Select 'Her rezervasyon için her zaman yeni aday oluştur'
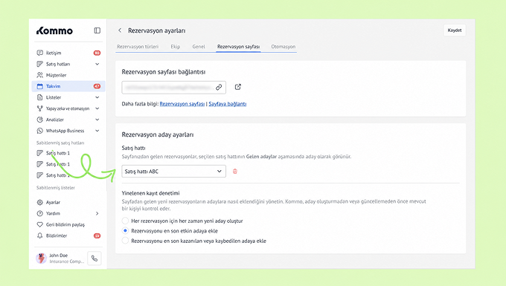This screenshot has width=506, height=286. pos(125,221)
